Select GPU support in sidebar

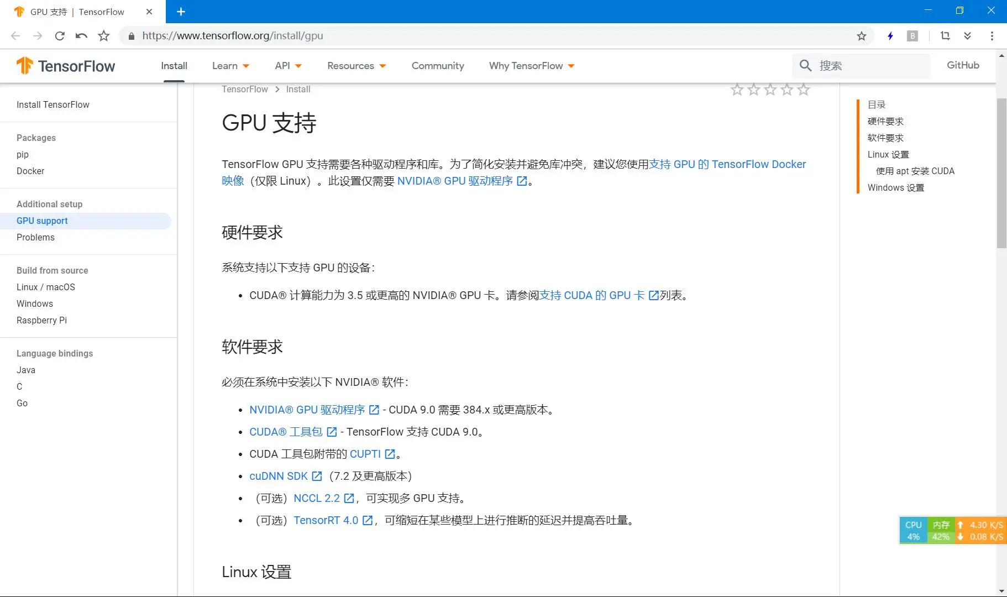(x=42, y=221)
